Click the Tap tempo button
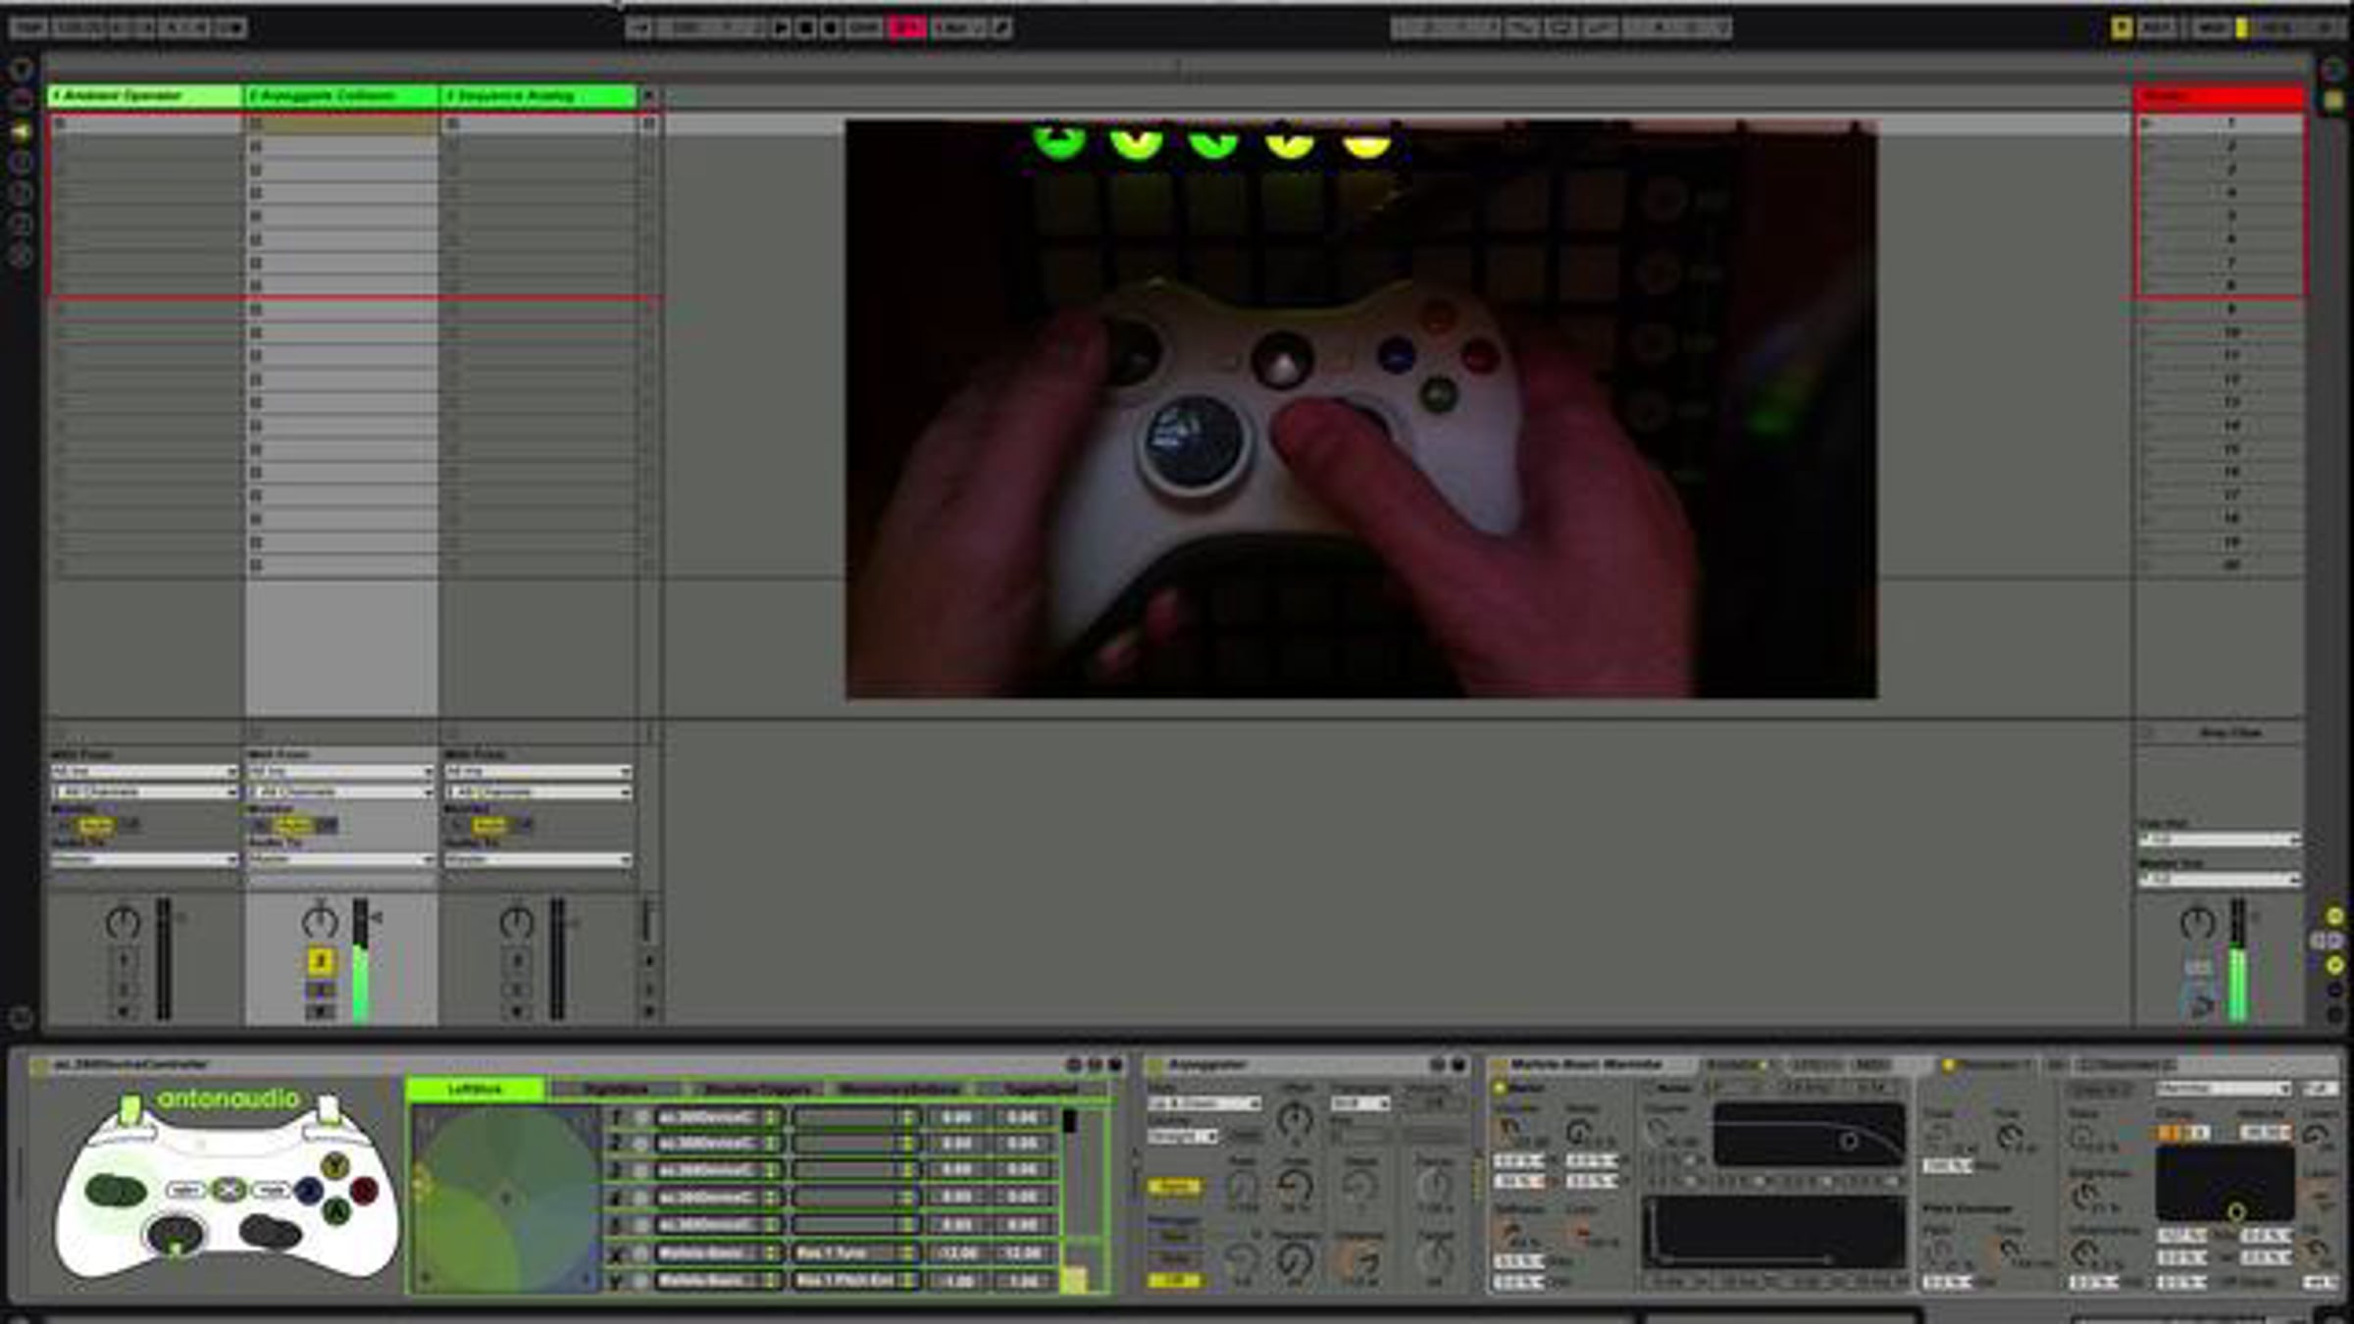This screenshot has height=1324, width=2354. (28, 28)
